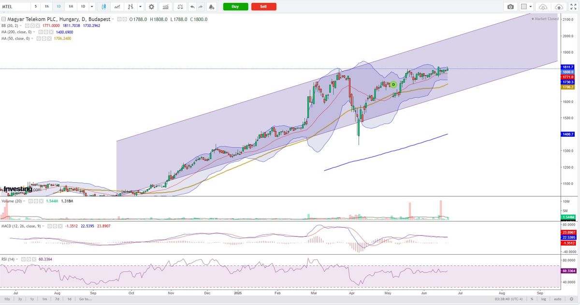580x305 pixels.
Task: Undo the last chart action
Action: click(192, 7)
